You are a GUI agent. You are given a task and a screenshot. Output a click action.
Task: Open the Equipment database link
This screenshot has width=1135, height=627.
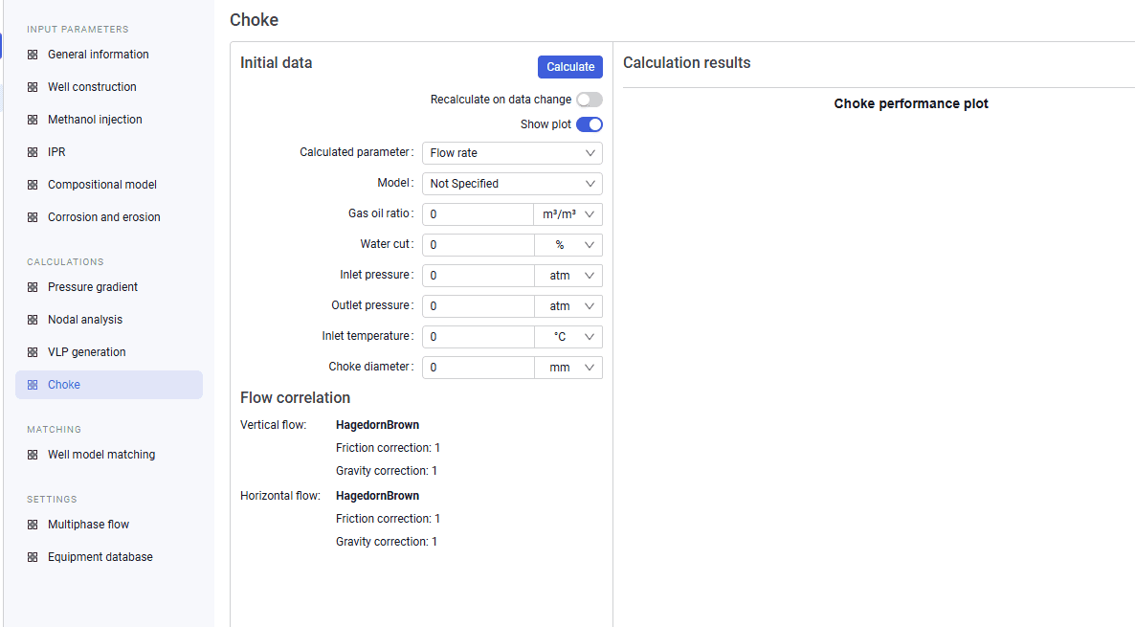100,557
